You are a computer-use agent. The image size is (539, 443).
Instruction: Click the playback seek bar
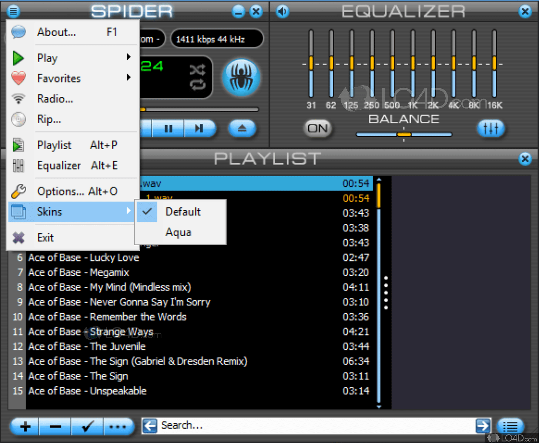pyautogui.click(x=199, y=110)
